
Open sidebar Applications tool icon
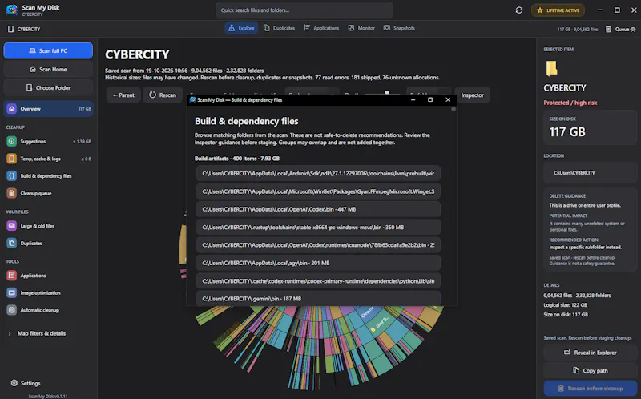coord(12,276)
